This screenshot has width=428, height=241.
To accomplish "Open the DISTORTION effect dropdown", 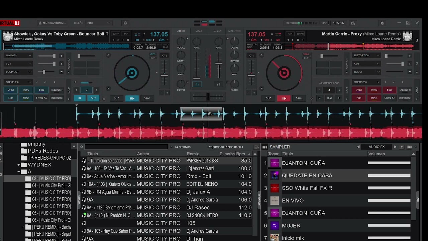I will point(367,56).
